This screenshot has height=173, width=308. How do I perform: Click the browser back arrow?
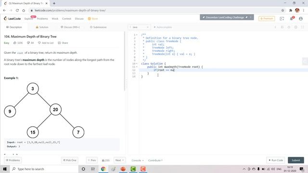pyautogui.click(x=4, y=11)
